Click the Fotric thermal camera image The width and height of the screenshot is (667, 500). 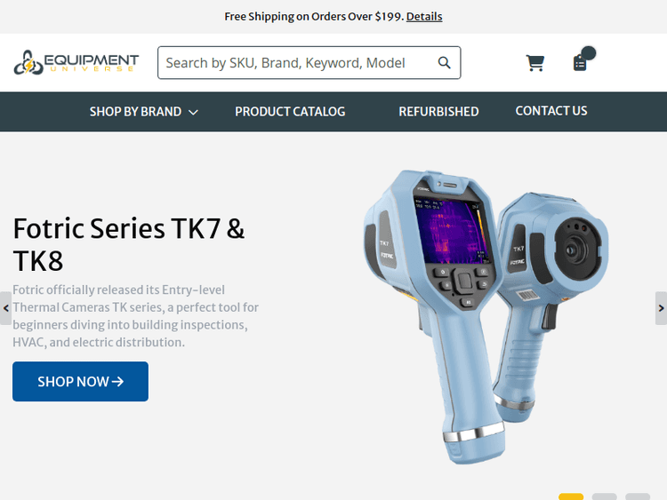pos(486,316)
